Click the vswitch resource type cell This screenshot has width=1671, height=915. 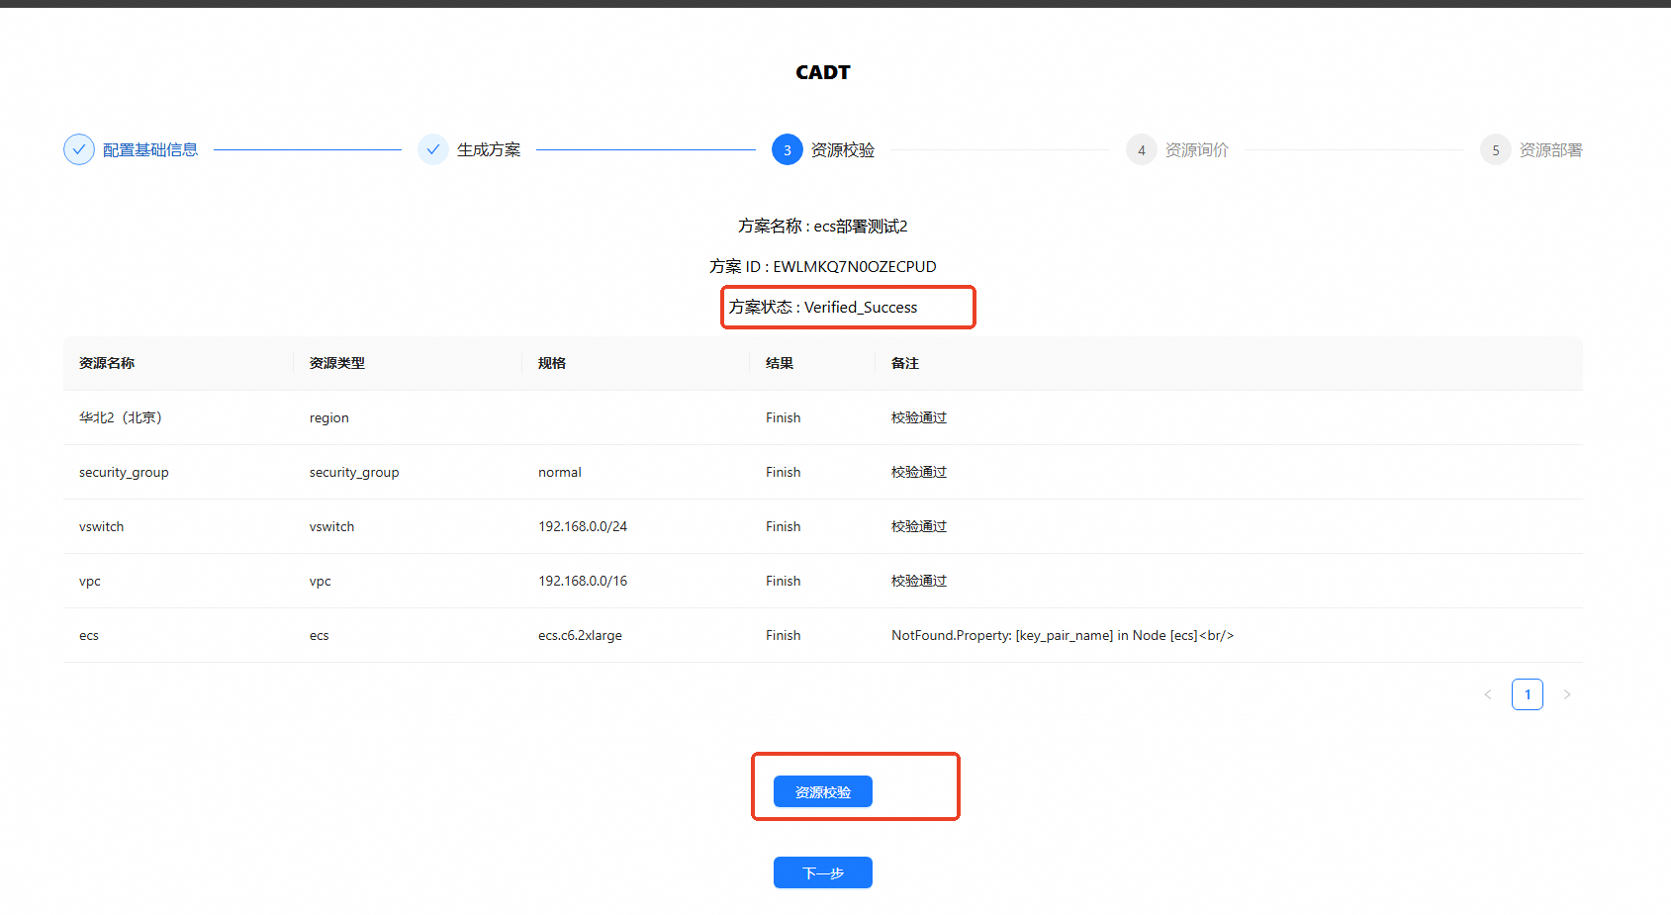pyautogui.click(x=332, y=526)
